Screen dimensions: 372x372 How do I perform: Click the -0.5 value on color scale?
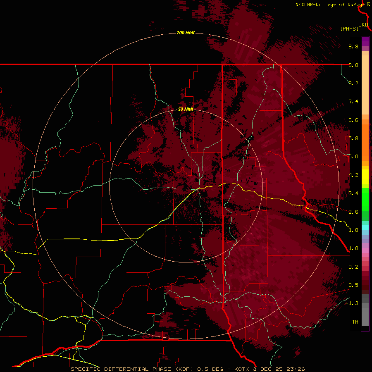click(x=352, y=285)
